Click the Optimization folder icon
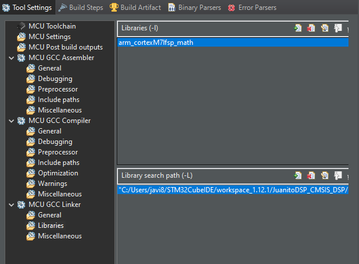This screenshot has width=359, height=264. pyautogui.click(x=31, y=173)
